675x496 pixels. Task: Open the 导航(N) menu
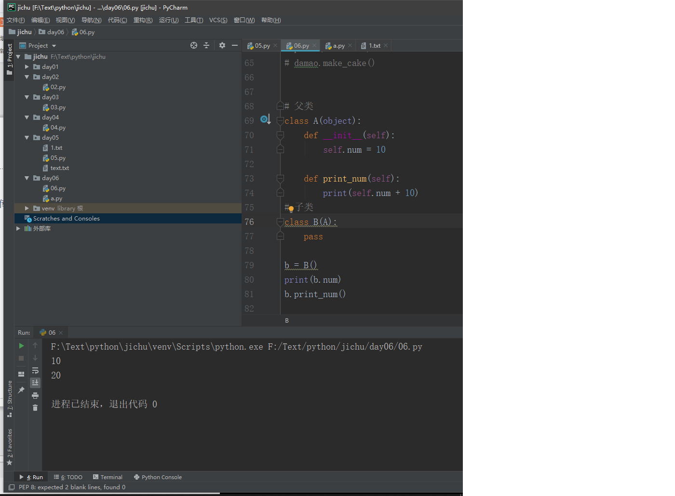click(x=92, y=20)
